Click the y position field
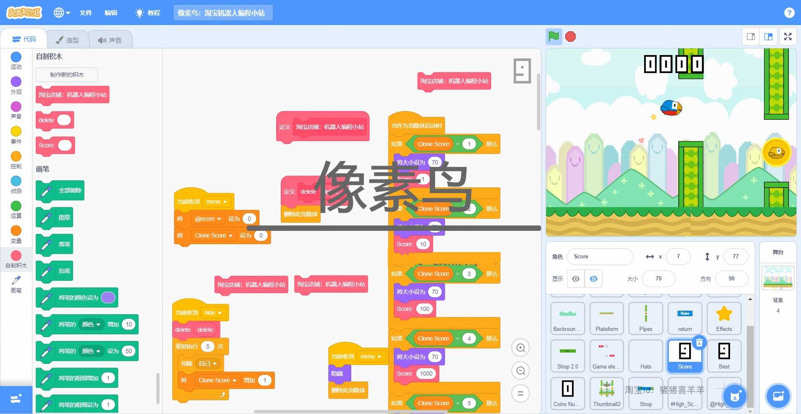801x414 pixels. (x=736, y=257)
